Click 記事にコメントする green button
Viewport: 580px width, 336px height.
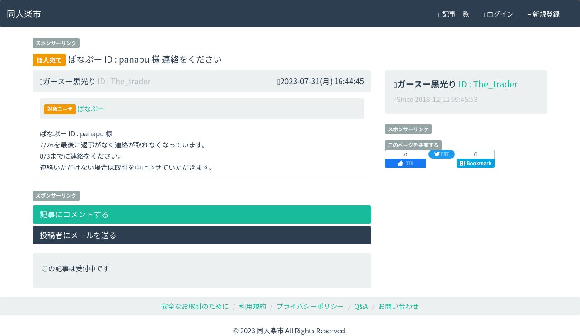click(202, 214)
